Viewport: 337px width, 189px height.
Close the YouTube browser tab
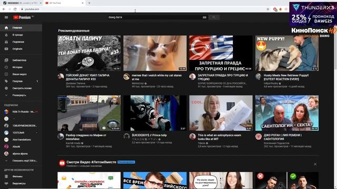coord(83,3)
